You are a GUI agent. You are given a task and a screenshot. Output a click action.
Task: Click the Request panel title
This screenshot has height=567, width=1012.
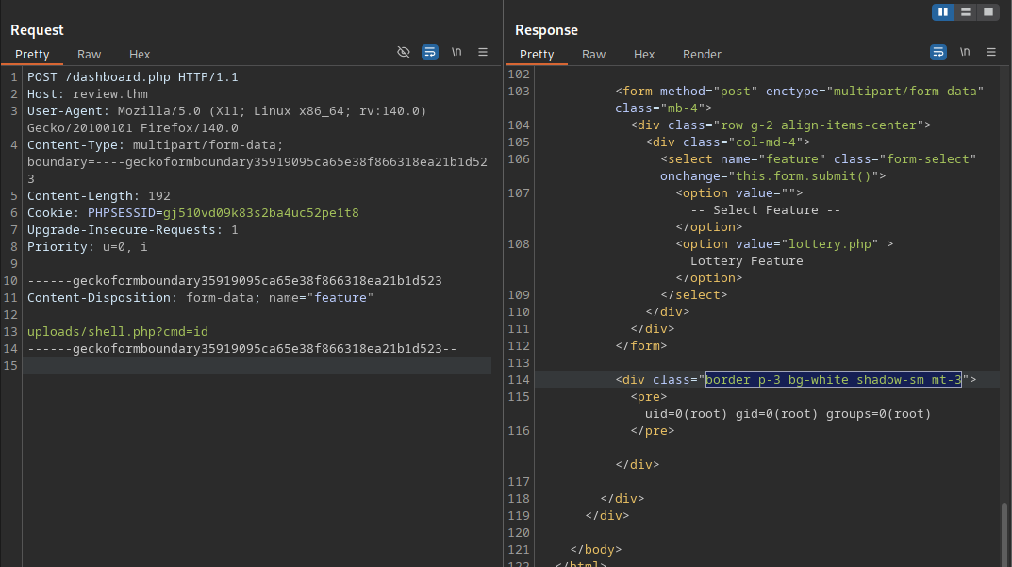click(37, 29)
